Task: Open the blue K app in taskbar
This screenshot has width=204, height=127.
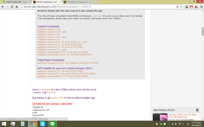Action: tap(42, 124)
